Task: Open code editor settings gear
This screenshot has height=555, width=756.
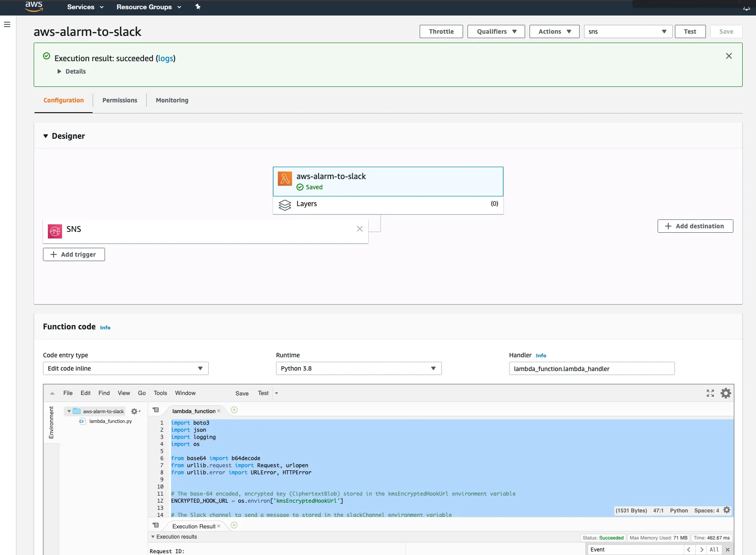Action: 726,393
